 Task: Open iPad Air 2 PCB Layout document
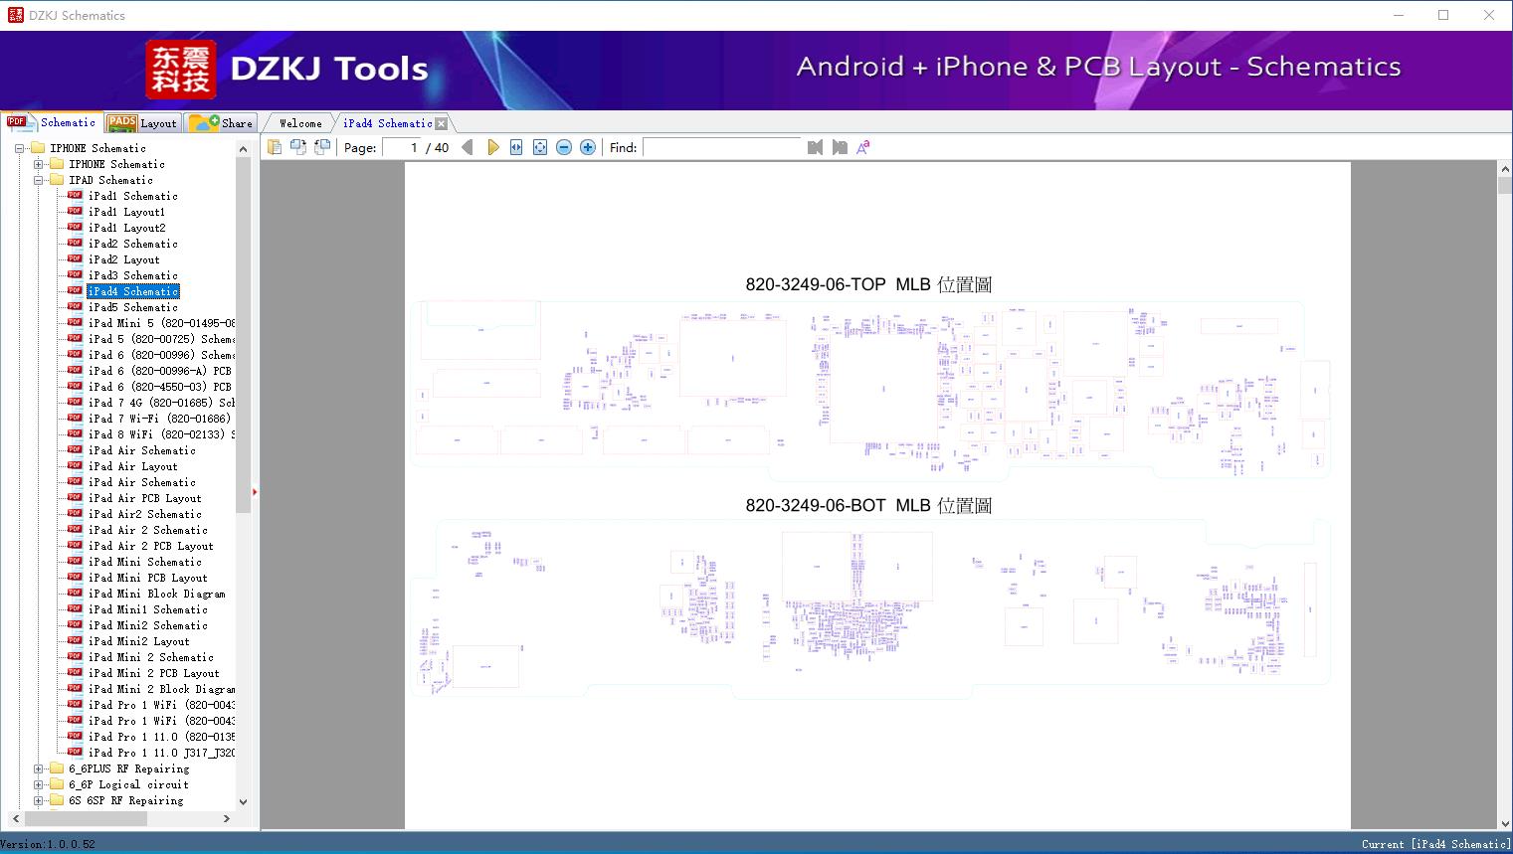click(150, 546)
